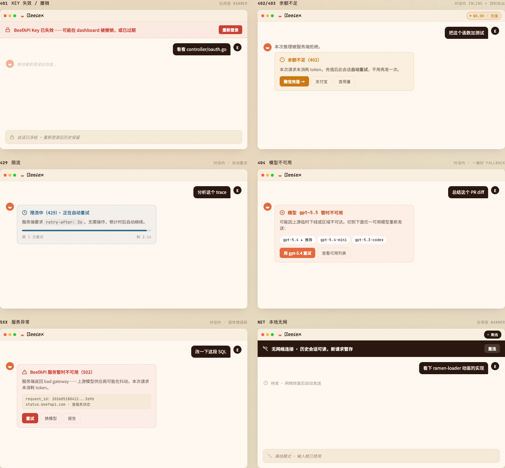Click lock icon in frozen 会话已冻结 input

(x=12, y=137)
